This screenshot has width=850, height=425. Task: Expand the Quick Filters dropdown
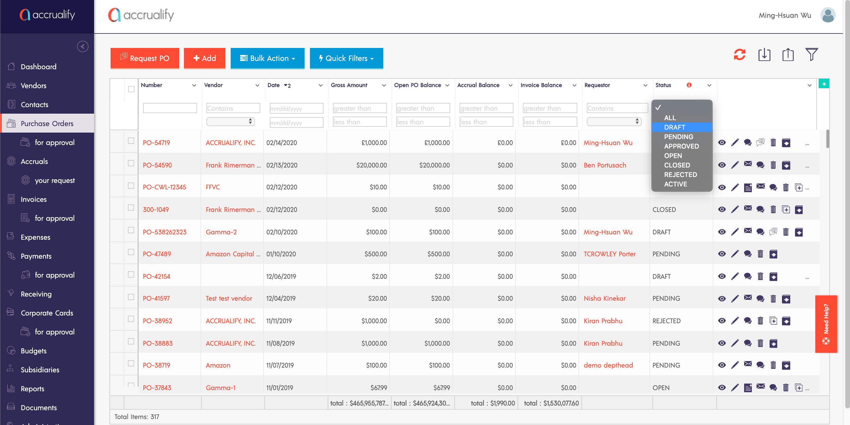point(346,58)
